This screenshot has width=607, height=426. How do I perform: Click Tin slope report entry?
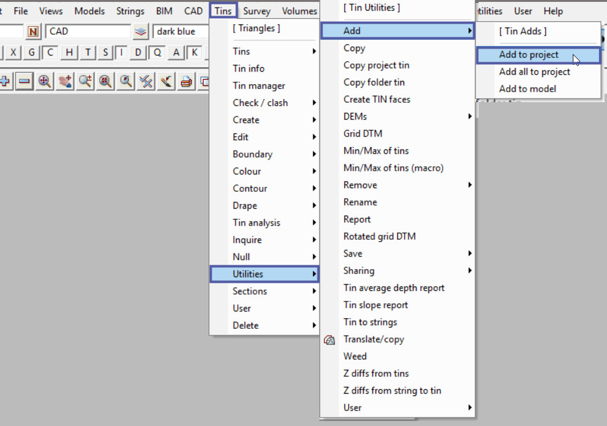375,305
